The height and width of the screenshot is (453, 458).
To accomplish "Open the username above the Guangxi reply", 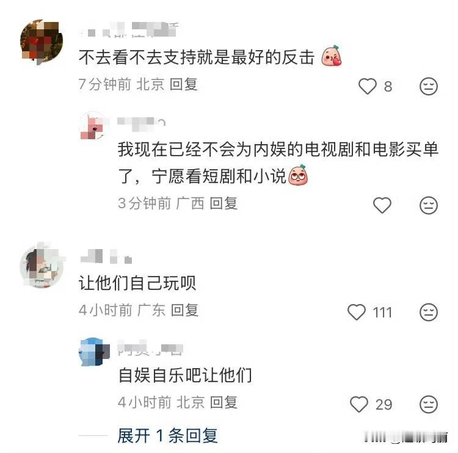I will [142, 123].
